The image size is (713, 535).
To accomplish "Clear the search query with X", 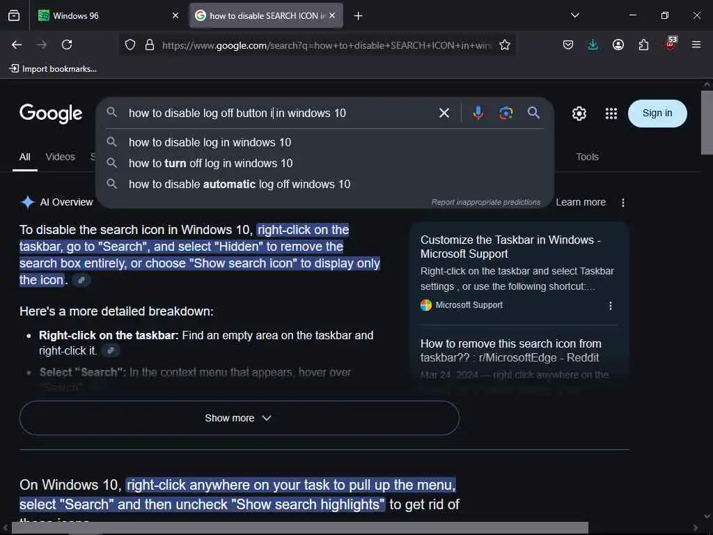I will coord(444,113).
